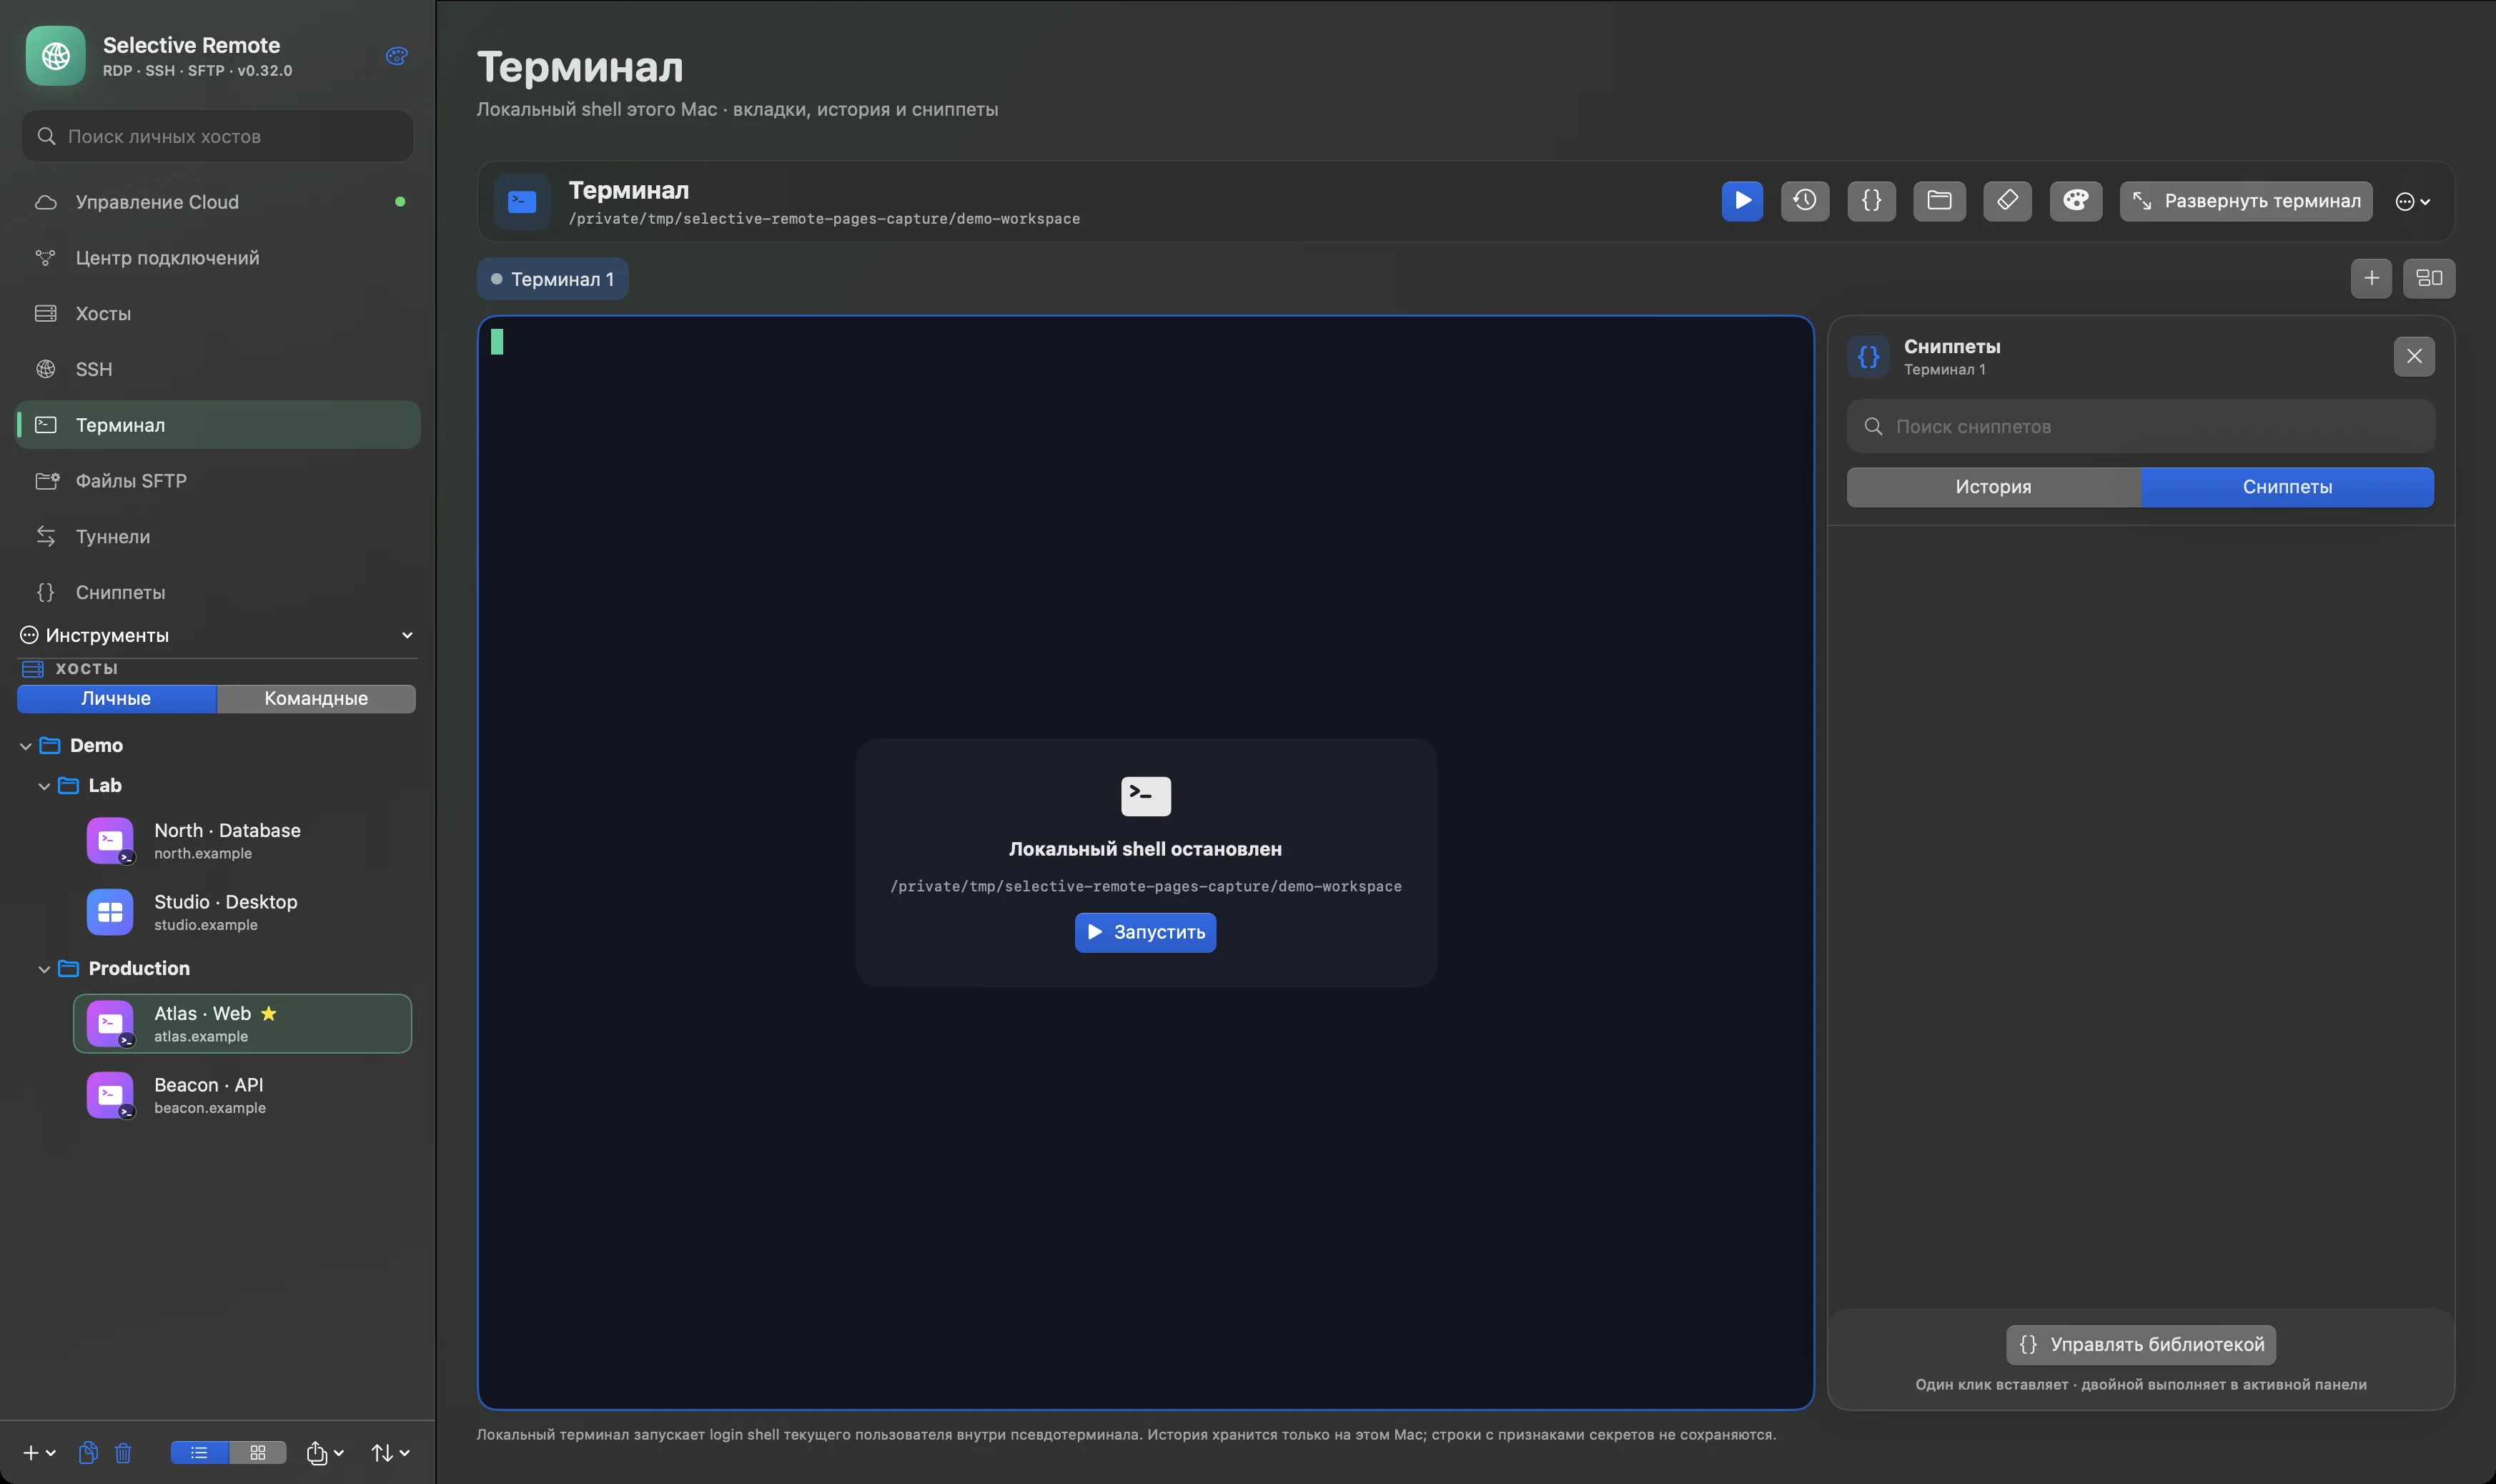Click Управлять библиотекой button

tap(2141, 1344)
